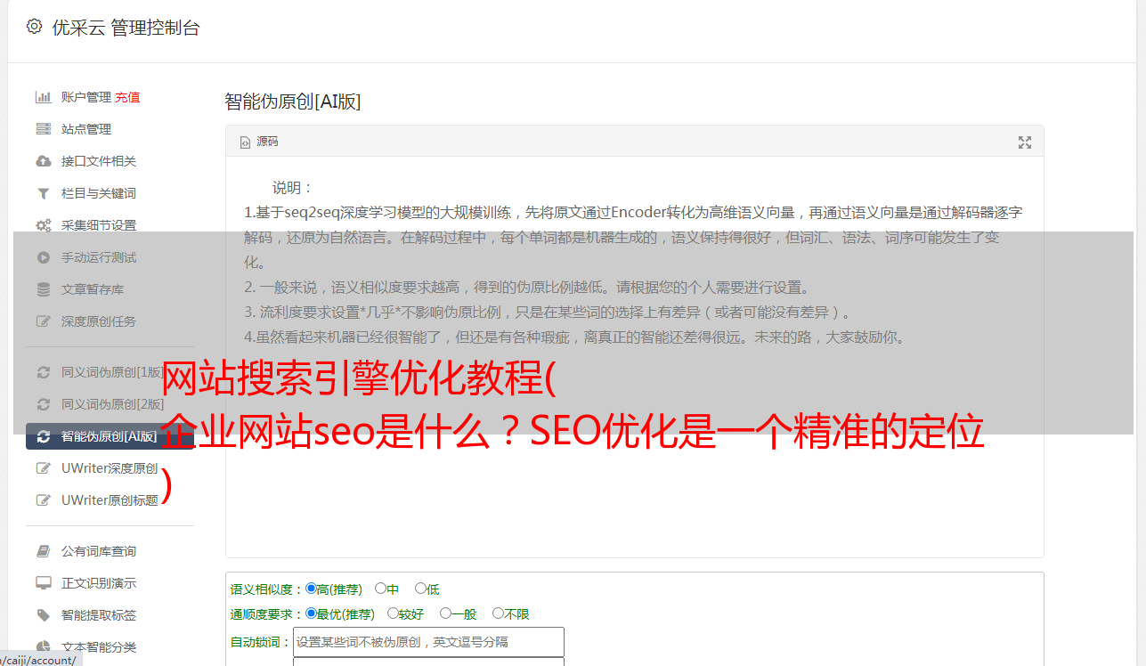
Task: Select 通顺度要求 一般 radio option
Action: pyautogui.click(x=445, y=613)
